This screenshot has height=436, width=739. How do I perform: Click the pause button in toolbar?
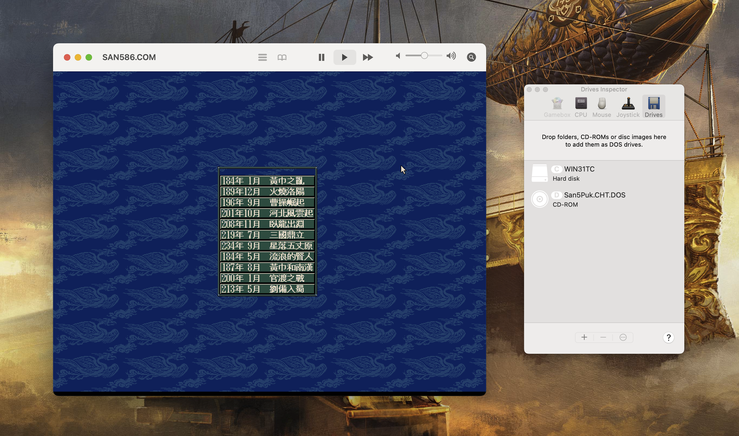321,57
